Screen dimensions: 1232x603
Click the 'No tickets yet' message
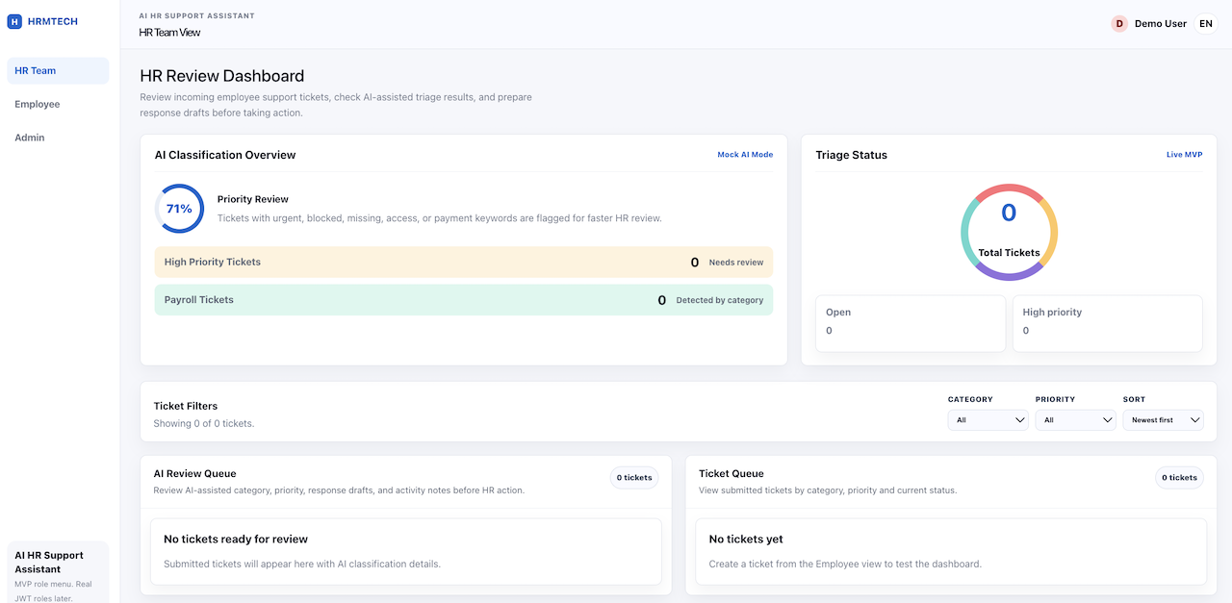[746, 540]
